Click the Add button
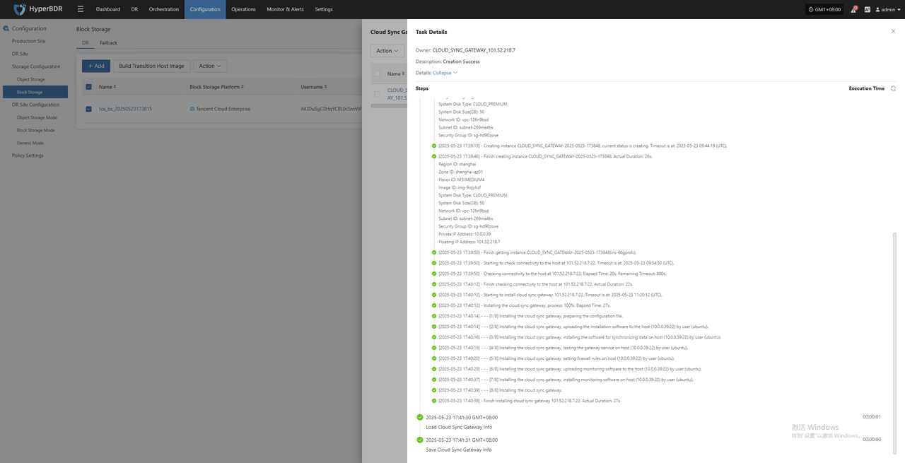 click(96, 66)
